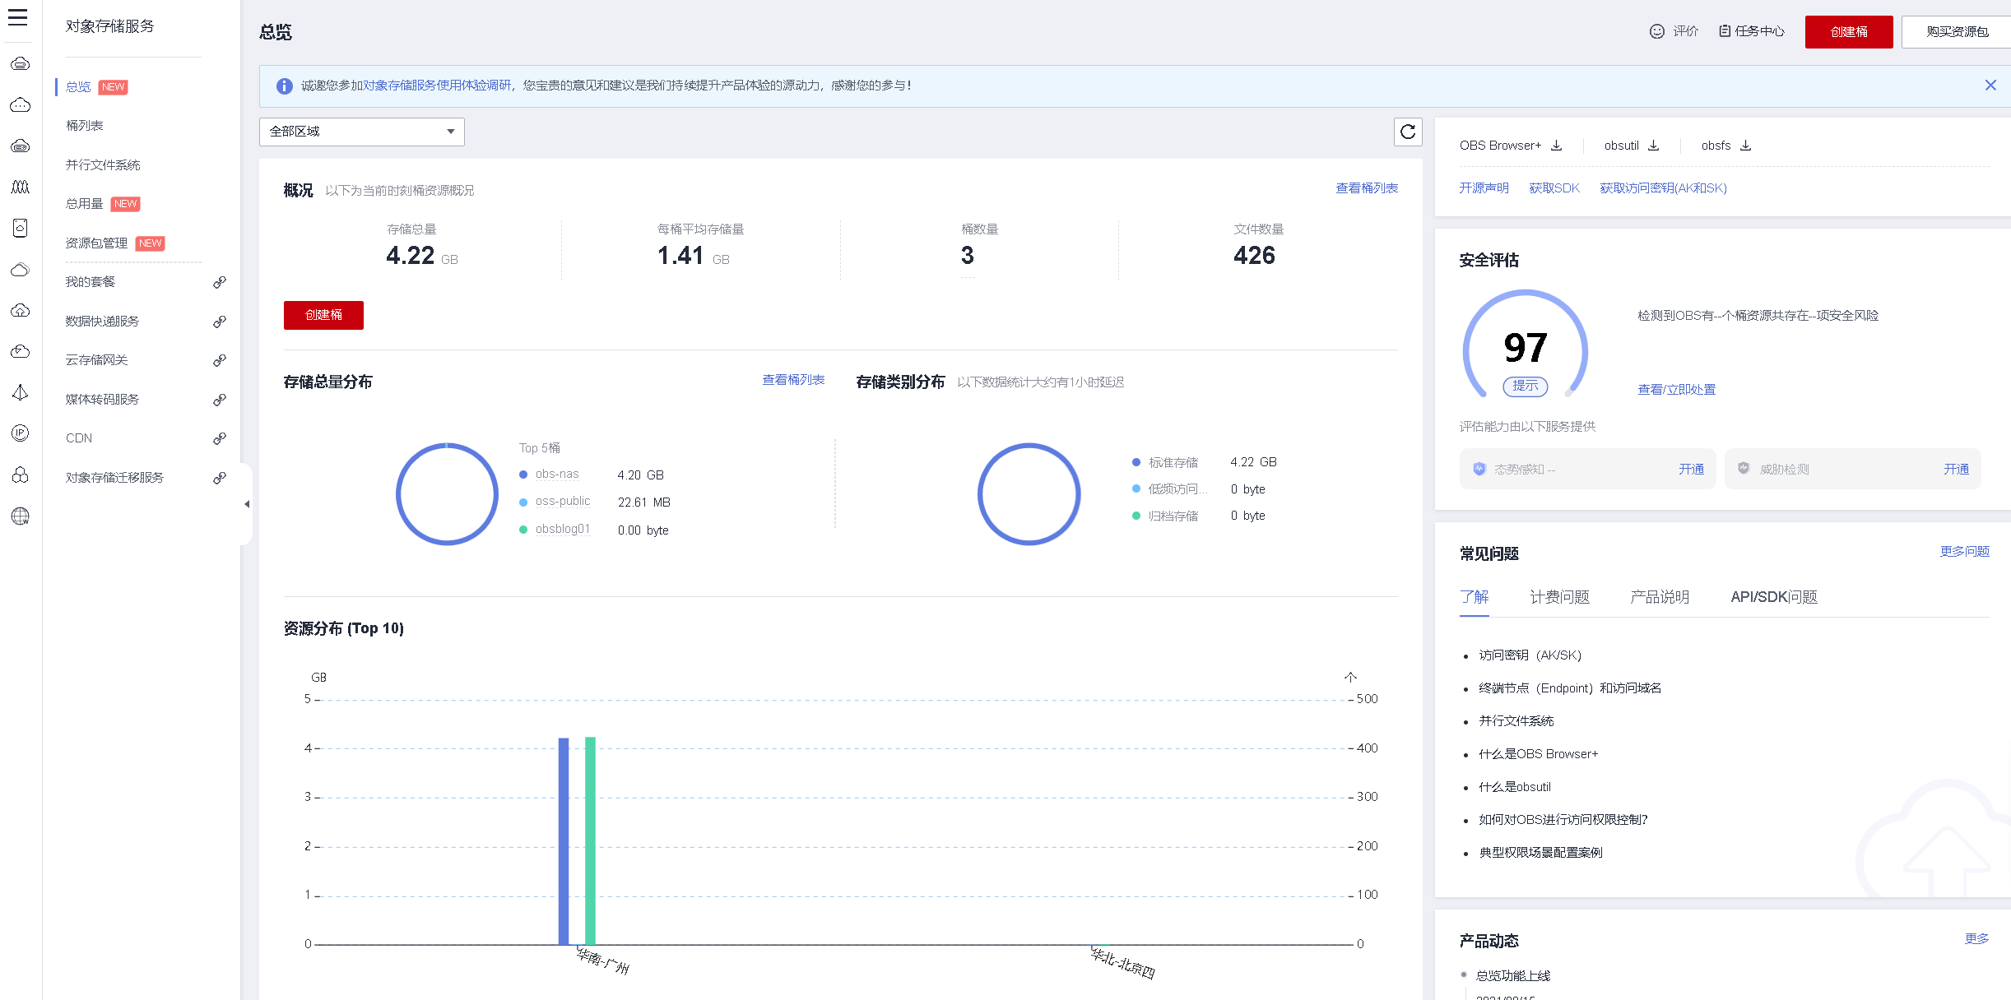Collapse the sidebar using arrow handle
2011x1000 pixels.
click(x=246, y=504)
